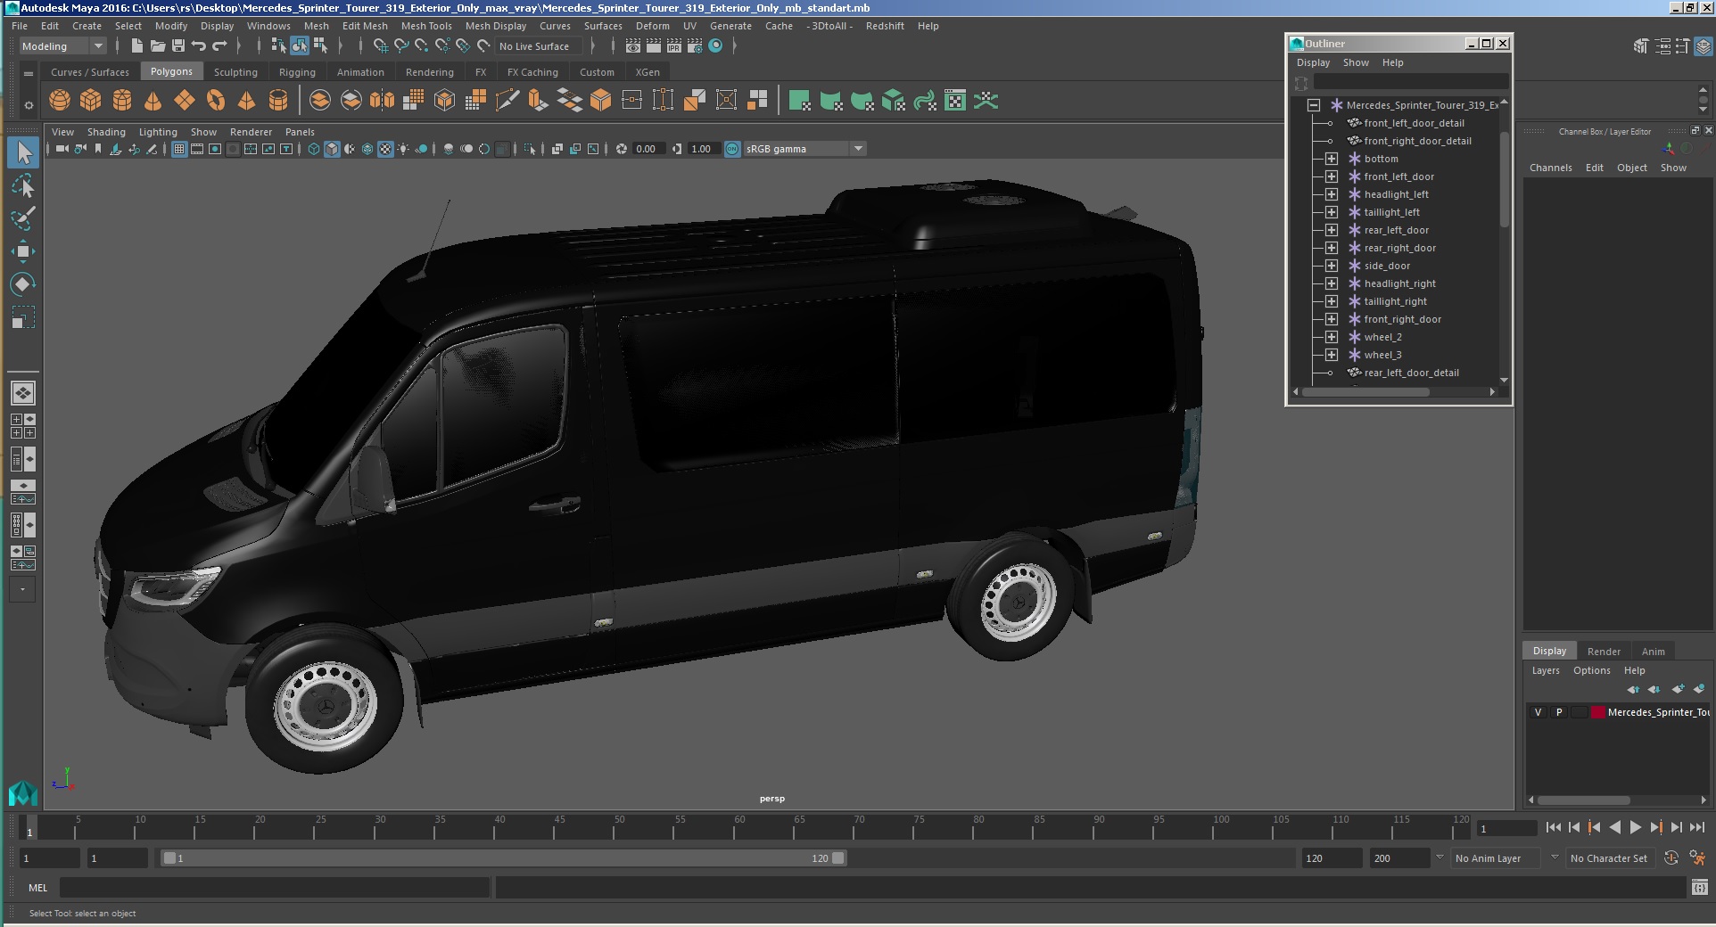The width and height of the screenshot is (1716, 927).
Task: Click the red layer color swatch
Action: click(x=1598, y=712)
